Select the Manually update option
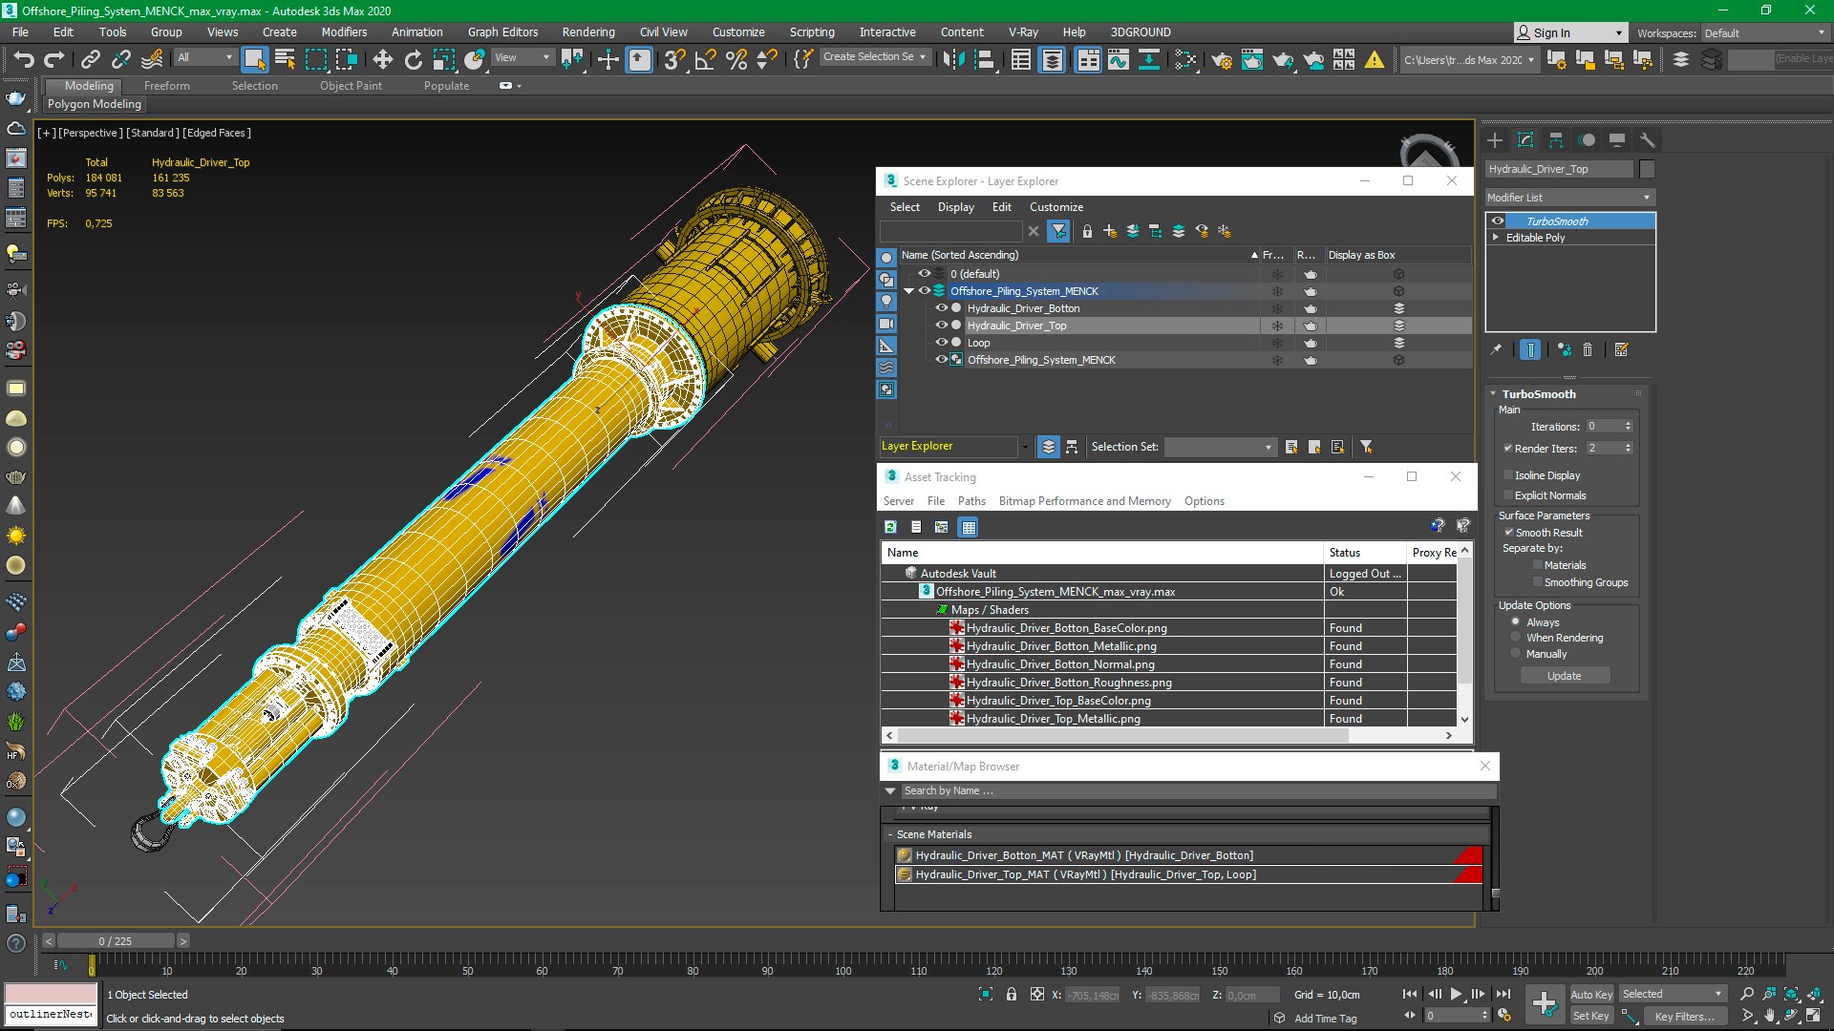Viewport: 1834px width, 1031px height. click(x=1515, y=654)
